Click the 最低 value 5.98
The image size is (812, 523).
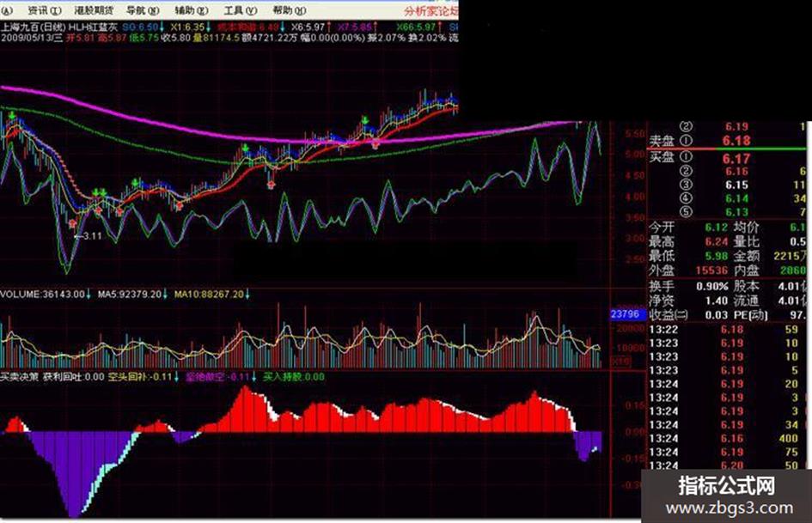(716, 256)
